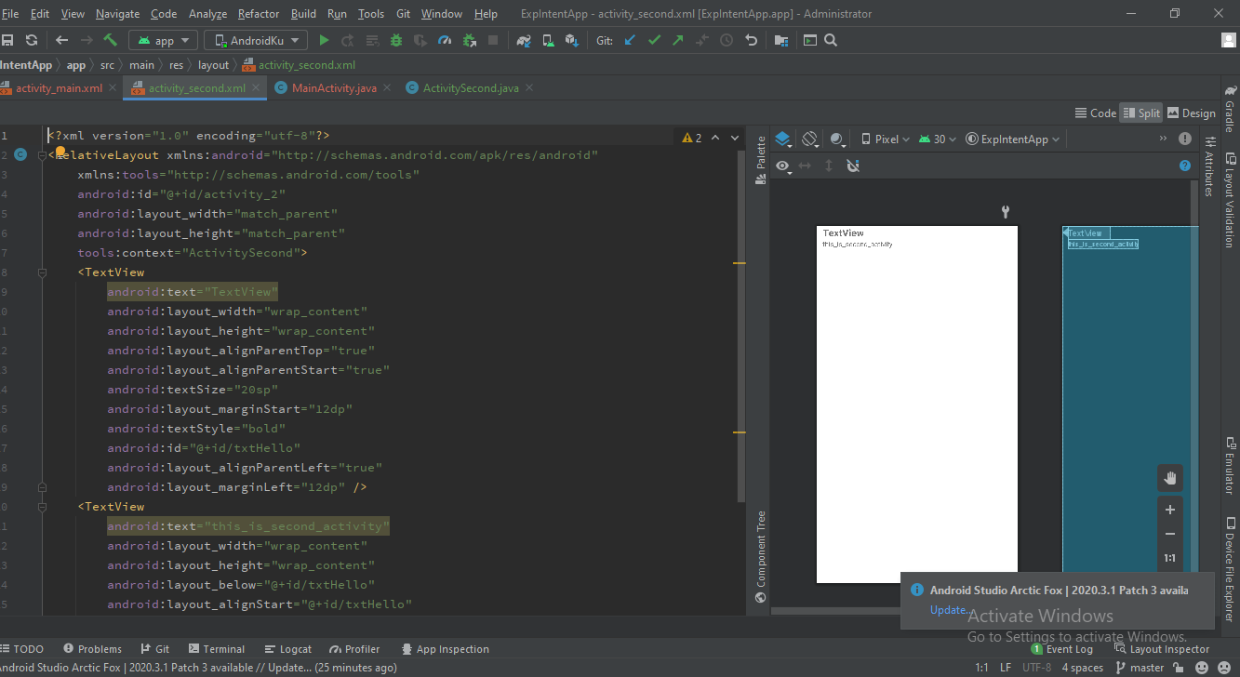Open the Build menu
The image size is (1240, 677).
pyautogui.click(x=303, y=14)
